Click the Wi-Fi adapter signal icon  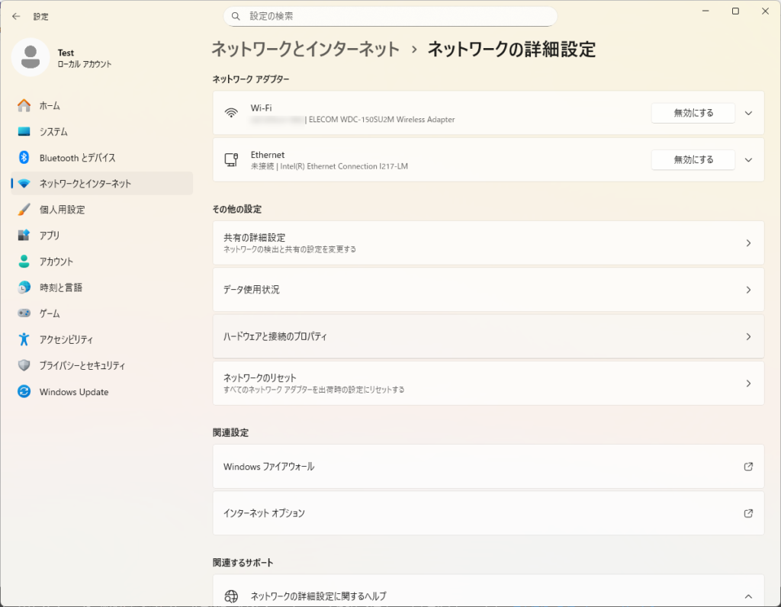pyautogui.click(x=231, y=113)
